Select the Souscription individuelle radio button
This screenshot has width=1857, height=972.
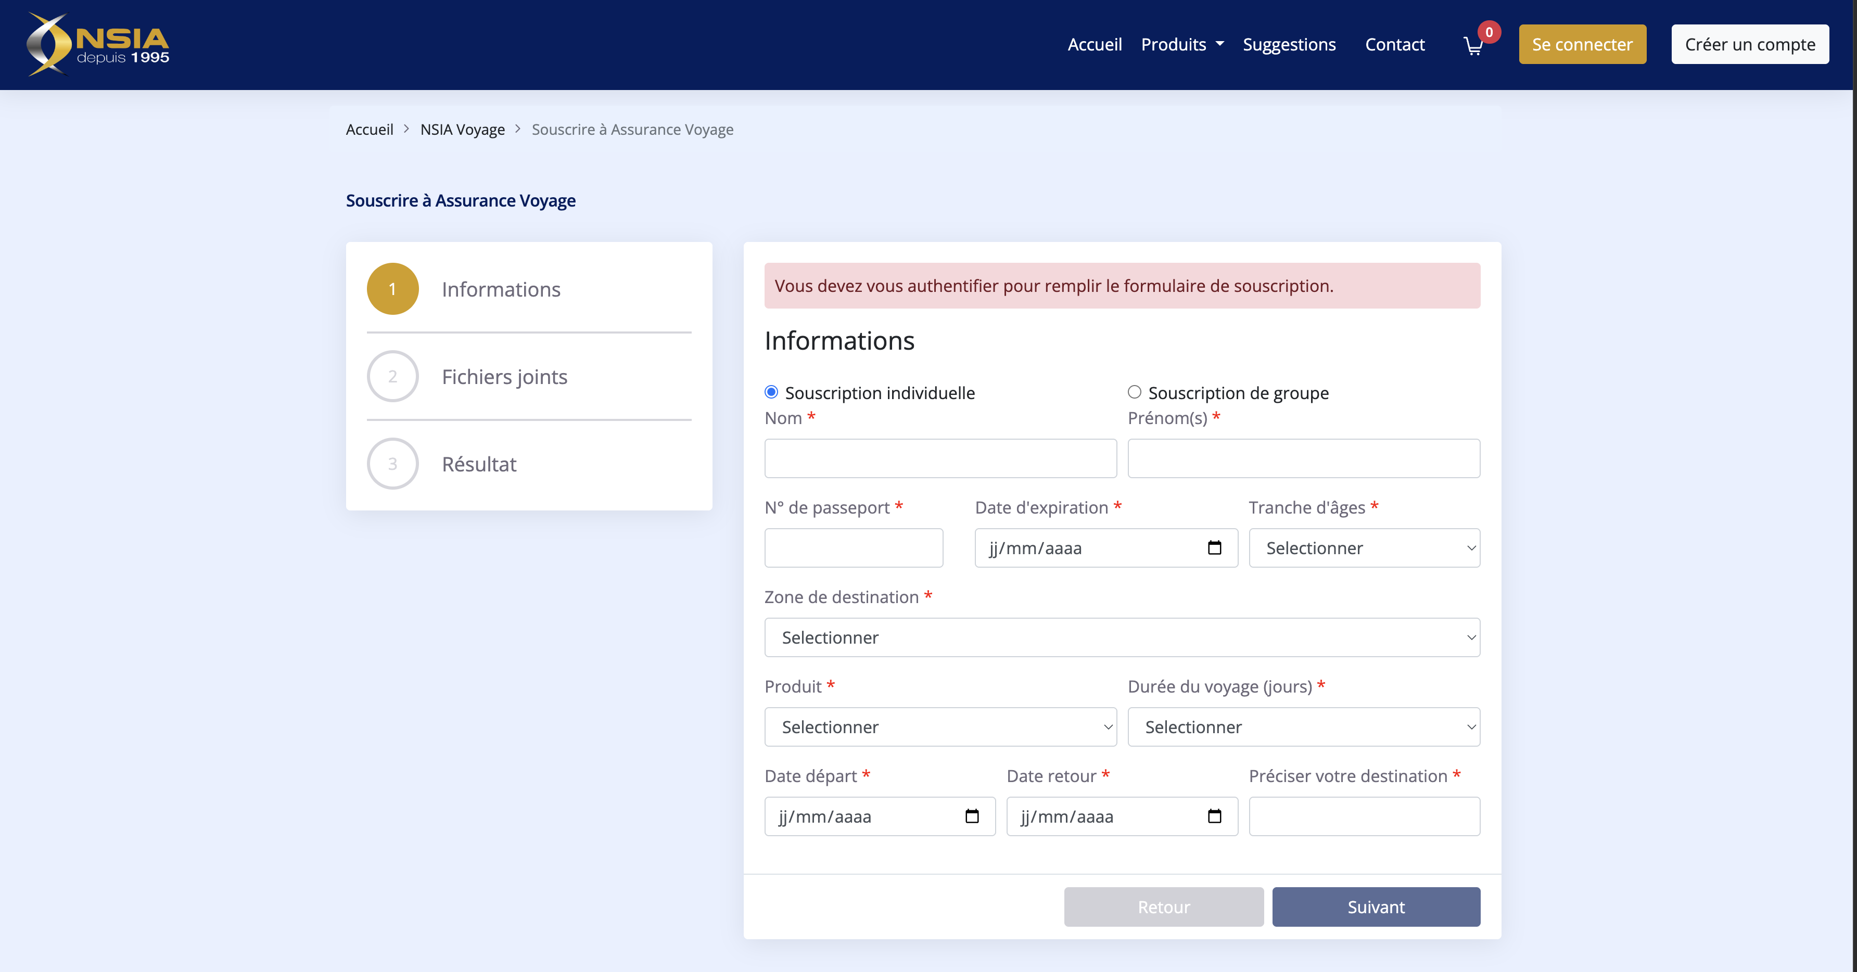(x=771, y=391)
